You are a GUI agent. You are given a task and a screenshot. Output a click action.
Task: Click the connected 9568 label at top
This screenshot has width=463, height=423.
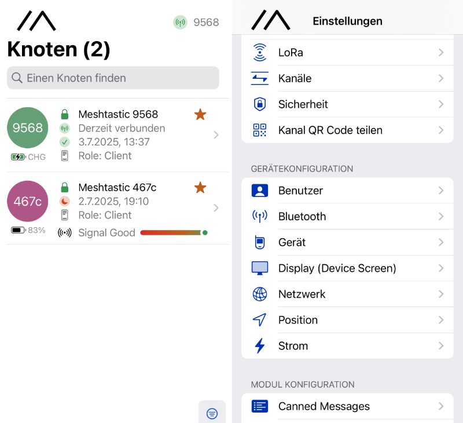[206, 23]
